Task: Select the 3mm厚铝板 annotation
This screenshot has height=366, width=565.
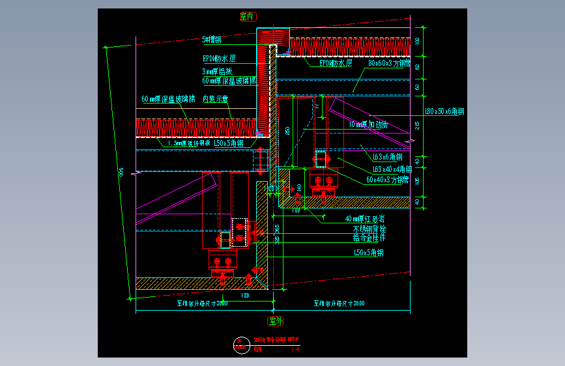Action: 217,72
